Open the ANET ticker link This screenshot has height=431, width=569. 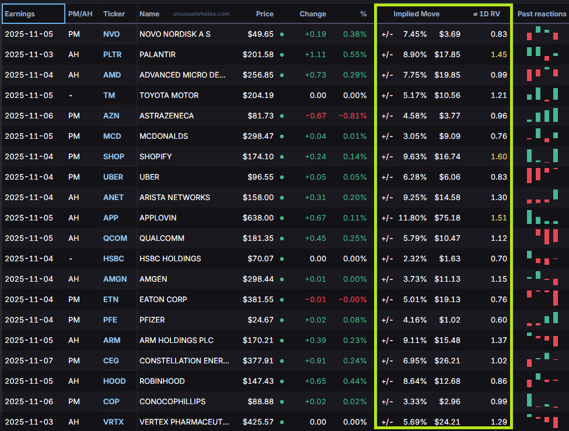[x=113, y=197]
